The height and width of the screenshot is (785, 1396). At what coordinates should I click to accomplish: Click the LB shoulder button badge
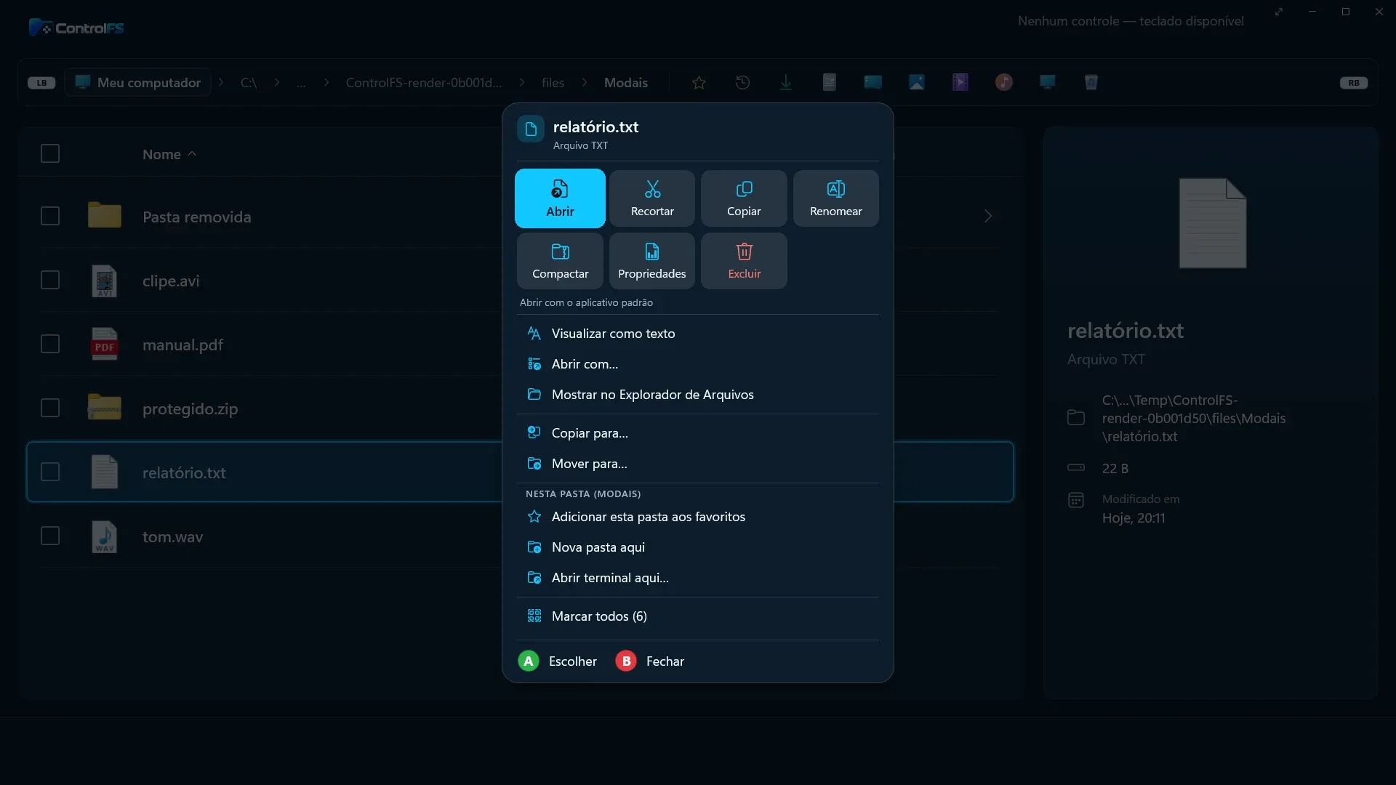(x=41, y=83)
